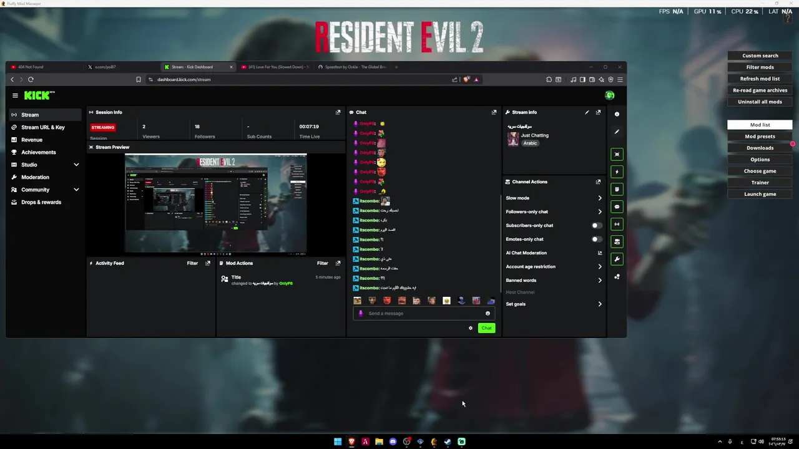Open the Mod Actions Filter

coord(322,263)
